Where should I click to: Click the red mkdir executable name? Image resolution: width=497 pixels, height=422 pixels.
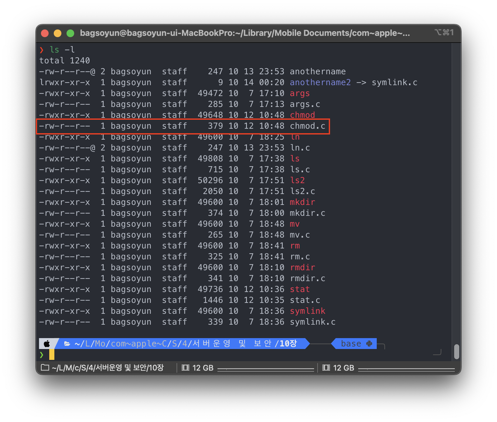click(x=303, y=202)
